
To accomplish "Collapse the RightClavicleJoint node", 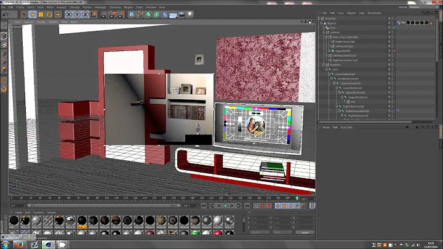I will [x=337, y=107].
